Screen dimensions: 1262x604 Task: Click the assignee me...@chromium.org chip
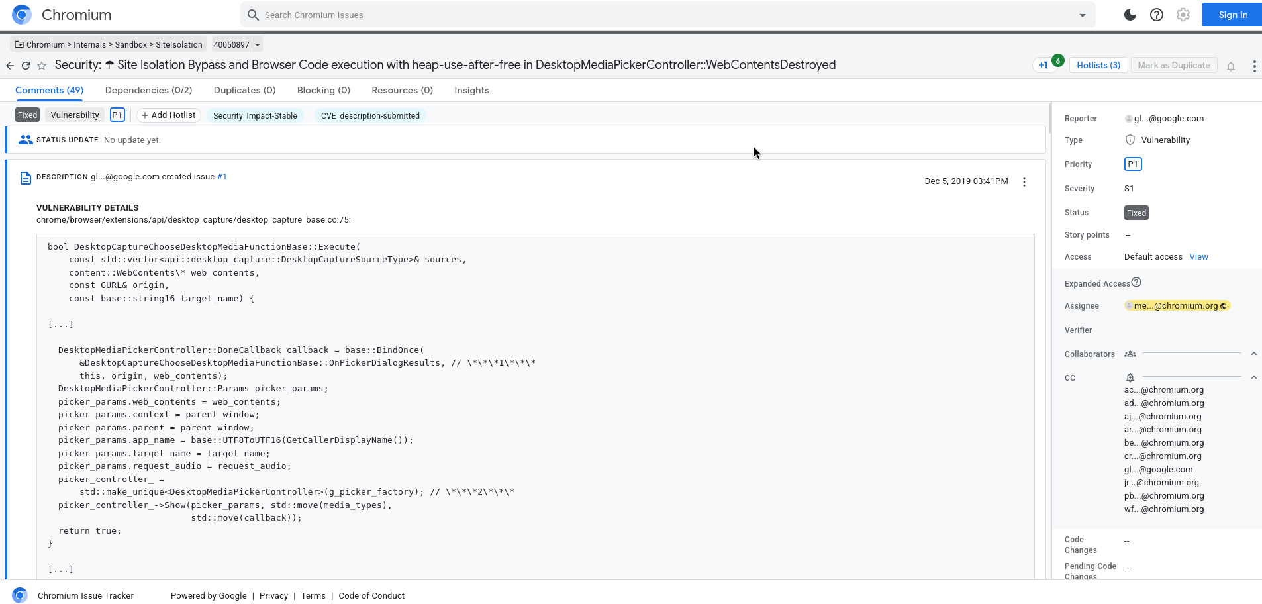click(x=1177, y=305)
